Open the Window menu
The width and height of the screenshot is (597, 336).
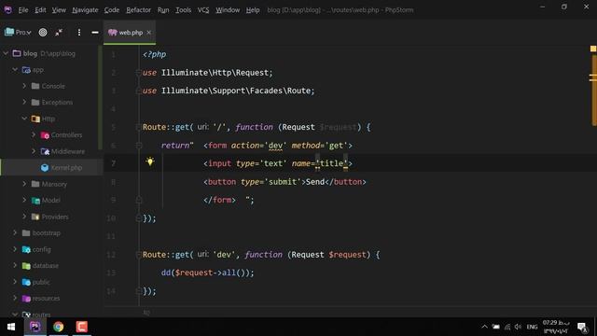(228, 10)
